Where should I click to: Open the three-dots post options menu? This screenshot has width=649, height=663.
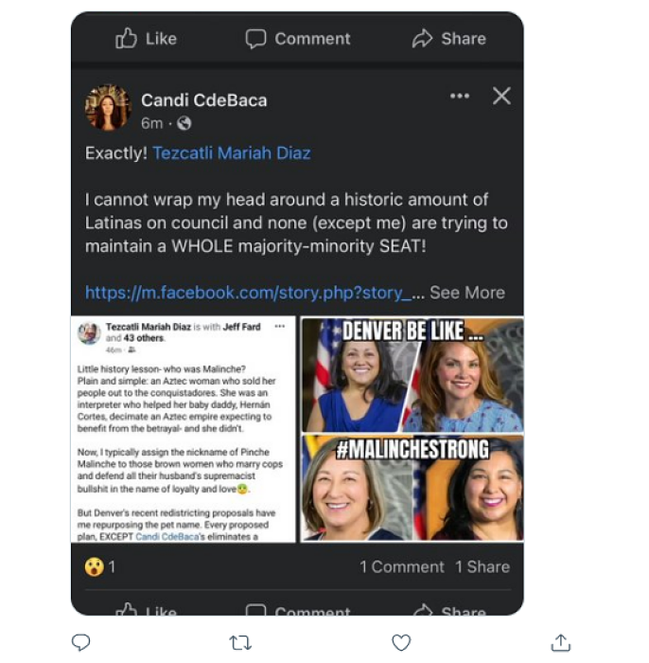click(460, 96)
